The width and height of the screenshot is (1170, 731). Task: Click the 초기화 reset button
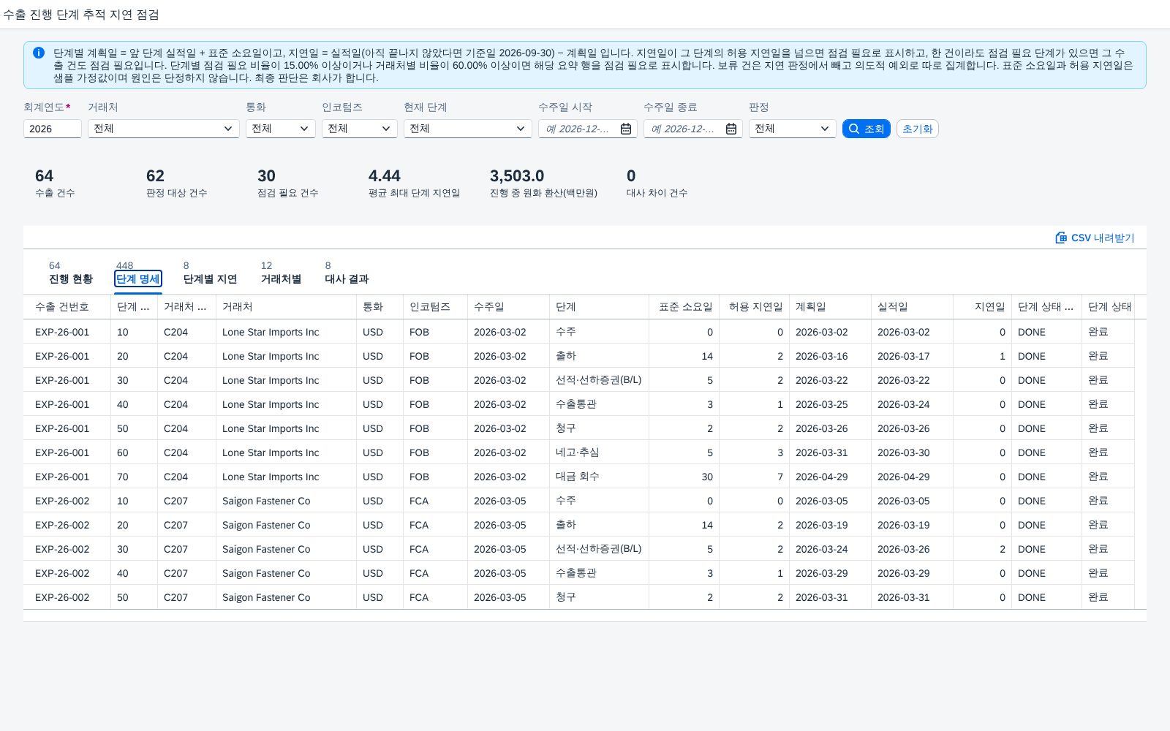918,129
